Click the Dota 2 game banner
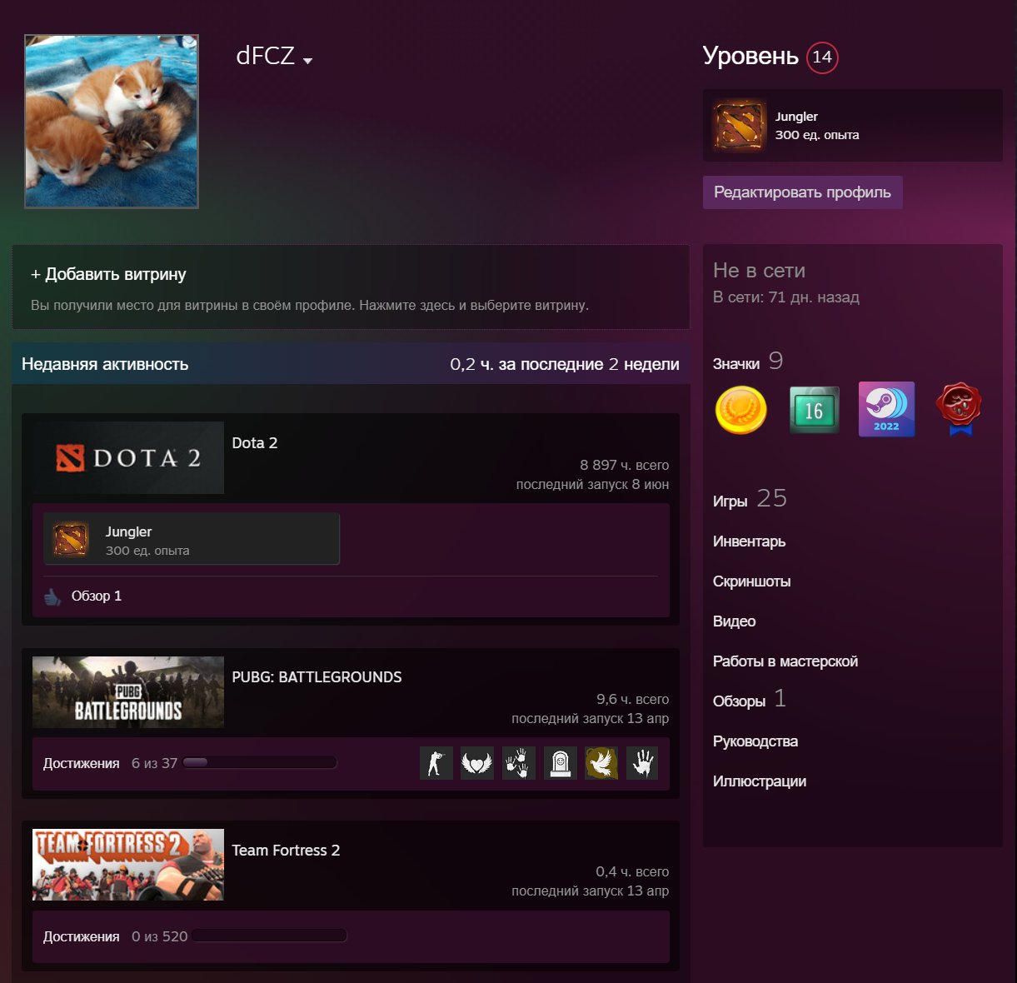Viewport: 1017px width, 983px height. tap(128, 457)
